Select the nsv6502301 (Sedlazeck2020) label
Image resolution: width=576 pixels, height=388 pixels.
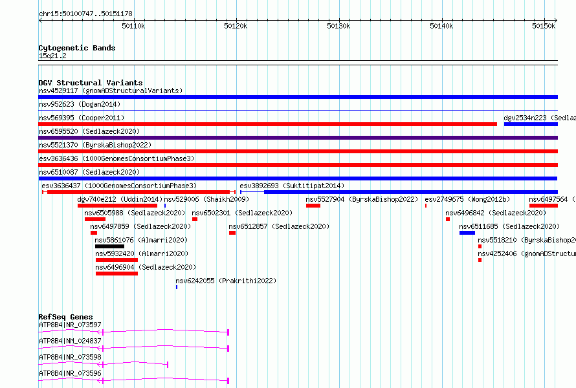click(x=242, y=213)
